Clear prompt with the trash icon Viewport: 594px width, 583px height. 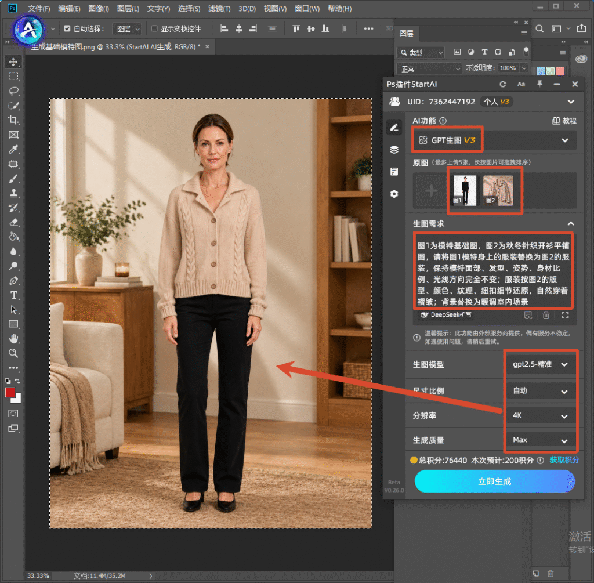tap(546, 315)
